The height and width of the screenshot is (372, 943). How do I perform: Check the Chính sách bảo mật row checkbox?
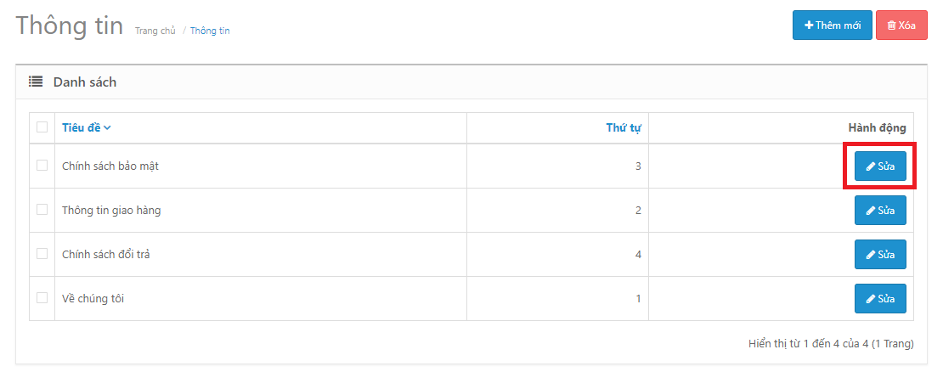point(42,166)
